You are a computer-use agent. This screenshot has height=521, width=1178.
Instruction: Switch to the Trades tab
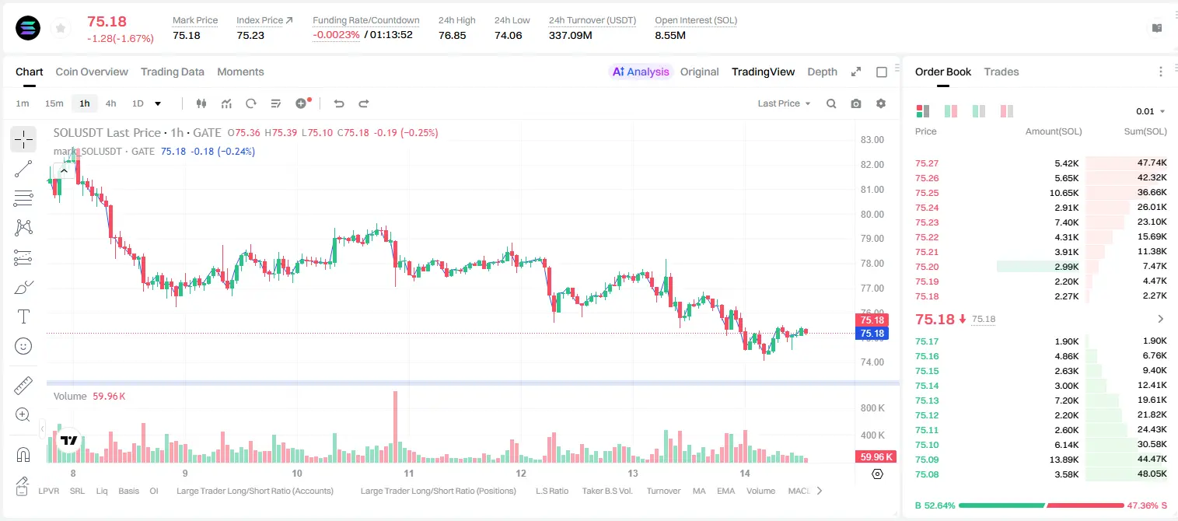pyautogui.click(x=1001, y=72)
